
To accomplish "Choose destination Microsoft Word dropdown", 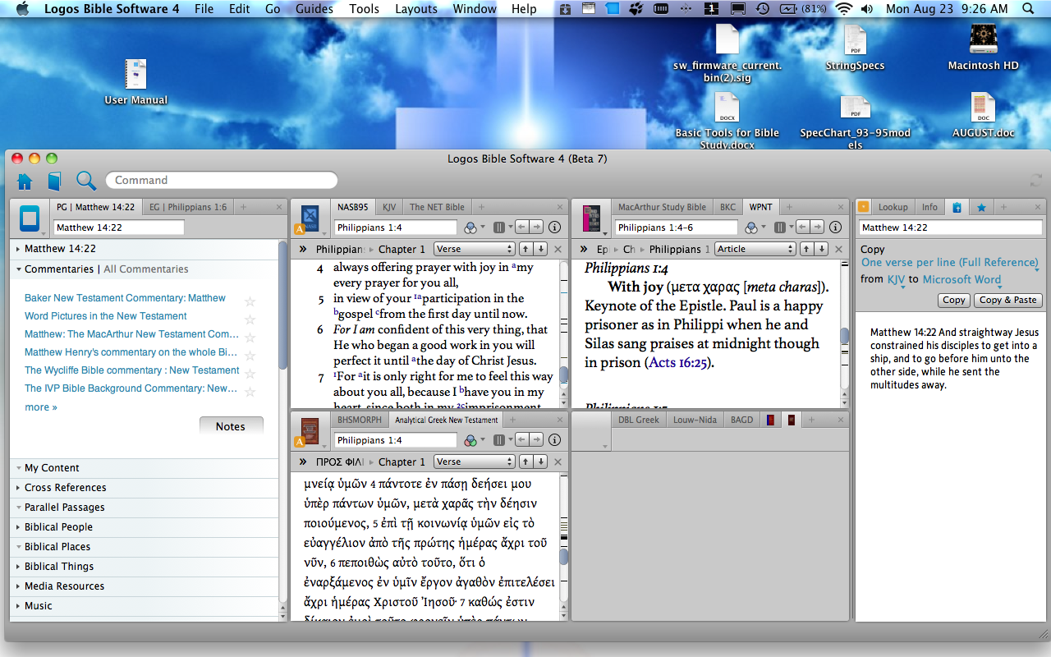I will click(962, 280).
